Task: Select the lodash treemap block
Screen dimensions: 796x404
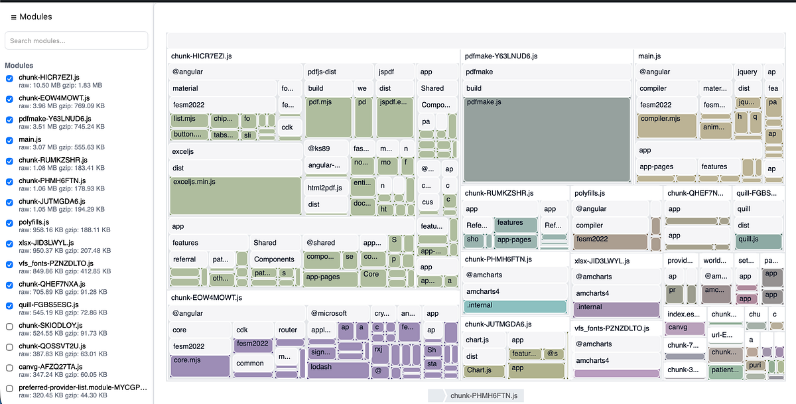Action: [337, 371]
